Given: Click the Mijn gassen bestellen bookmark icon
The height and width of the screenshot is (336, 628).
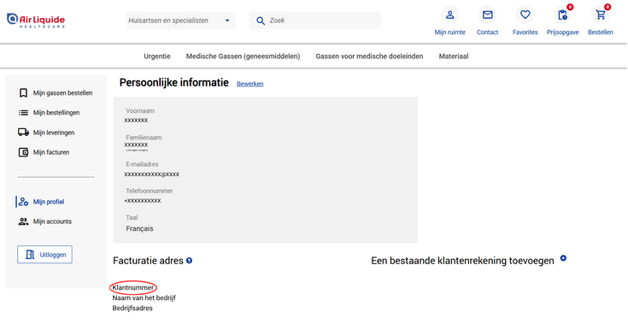Looking at the screenshot, I should tap(23, 93).
